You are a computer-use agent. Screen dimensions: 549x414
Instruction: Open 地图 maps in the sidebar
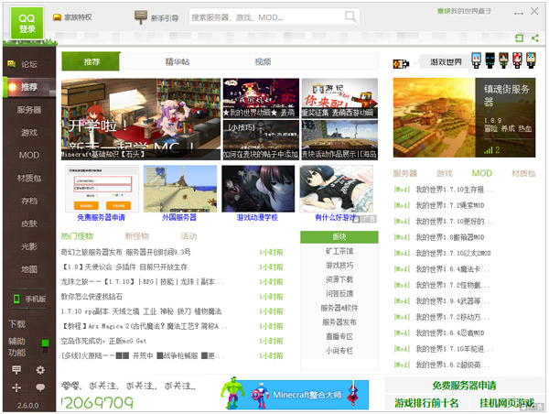[x=29, y=269]
